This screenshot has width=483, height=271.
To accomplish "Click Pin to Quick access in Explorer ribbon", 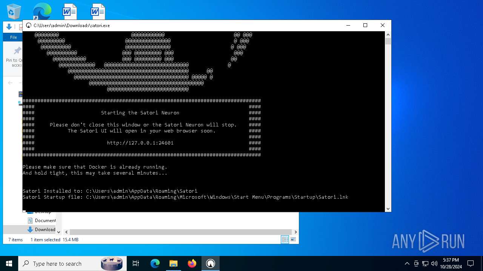I will pos(14,57).
